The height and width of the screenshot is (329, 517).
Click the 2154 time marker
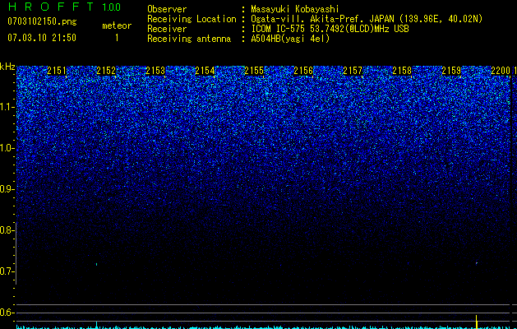tap(205, 71)
